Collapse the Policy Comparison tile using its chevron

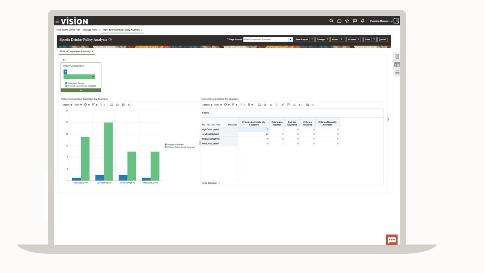(80, 90)
